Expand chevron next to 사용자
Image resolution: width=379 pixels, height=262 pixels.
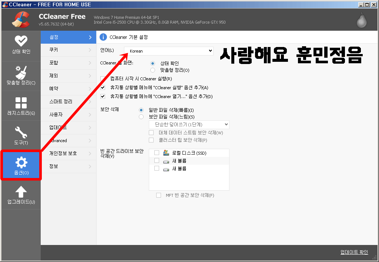tap(90, 115)
